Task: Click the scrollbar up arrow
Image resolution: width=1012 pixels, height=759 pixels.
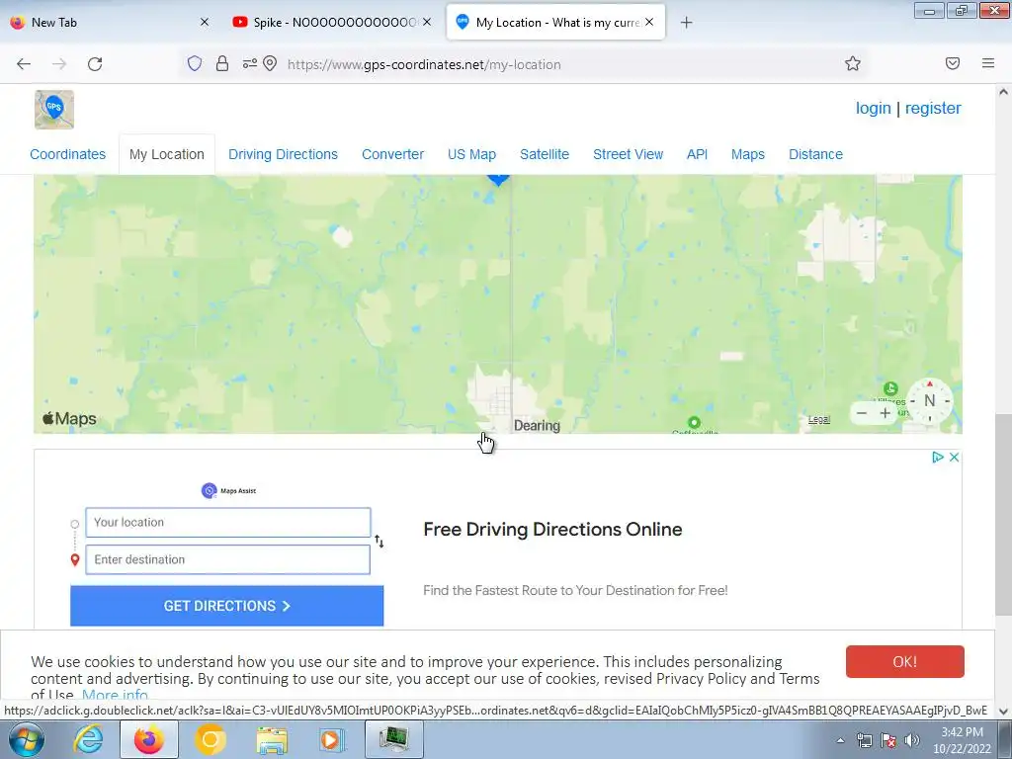Action: click(1003, 92)
